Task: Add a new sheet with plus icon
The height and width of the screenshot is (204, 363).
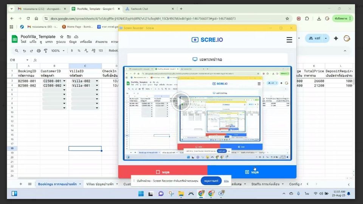Action: coord(20,184)
